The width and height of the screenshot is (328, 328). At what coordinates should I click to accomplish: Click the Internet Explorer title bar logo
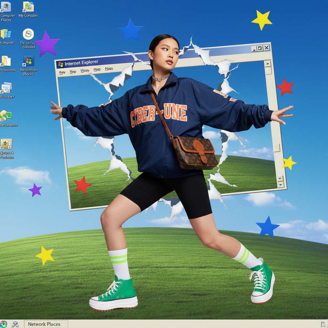click(x=61, y=64)
